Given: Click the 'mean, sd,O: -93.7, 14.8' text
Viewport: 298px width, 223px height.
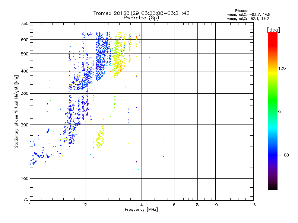Looking at the screenshot, I should pyautogui.click(x=248, y=14).
